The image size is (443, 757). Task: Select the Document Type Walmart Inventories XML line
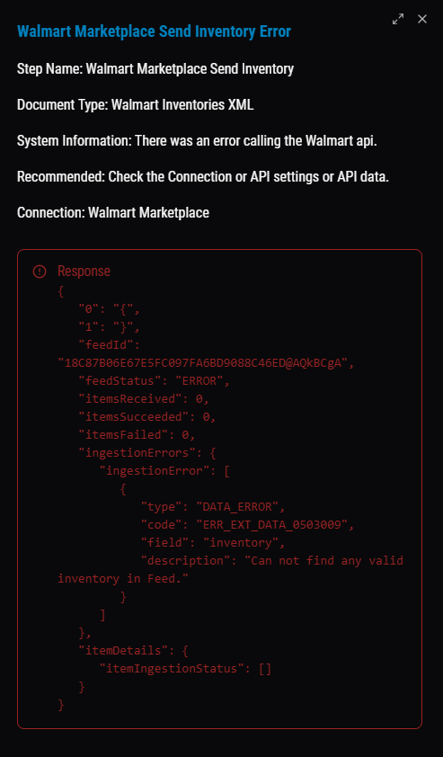[136, 105]
